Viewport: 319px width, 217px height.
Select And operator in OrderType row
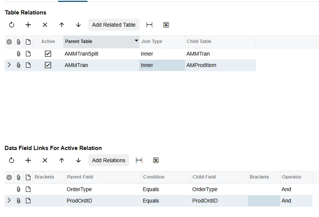(296, 189)
